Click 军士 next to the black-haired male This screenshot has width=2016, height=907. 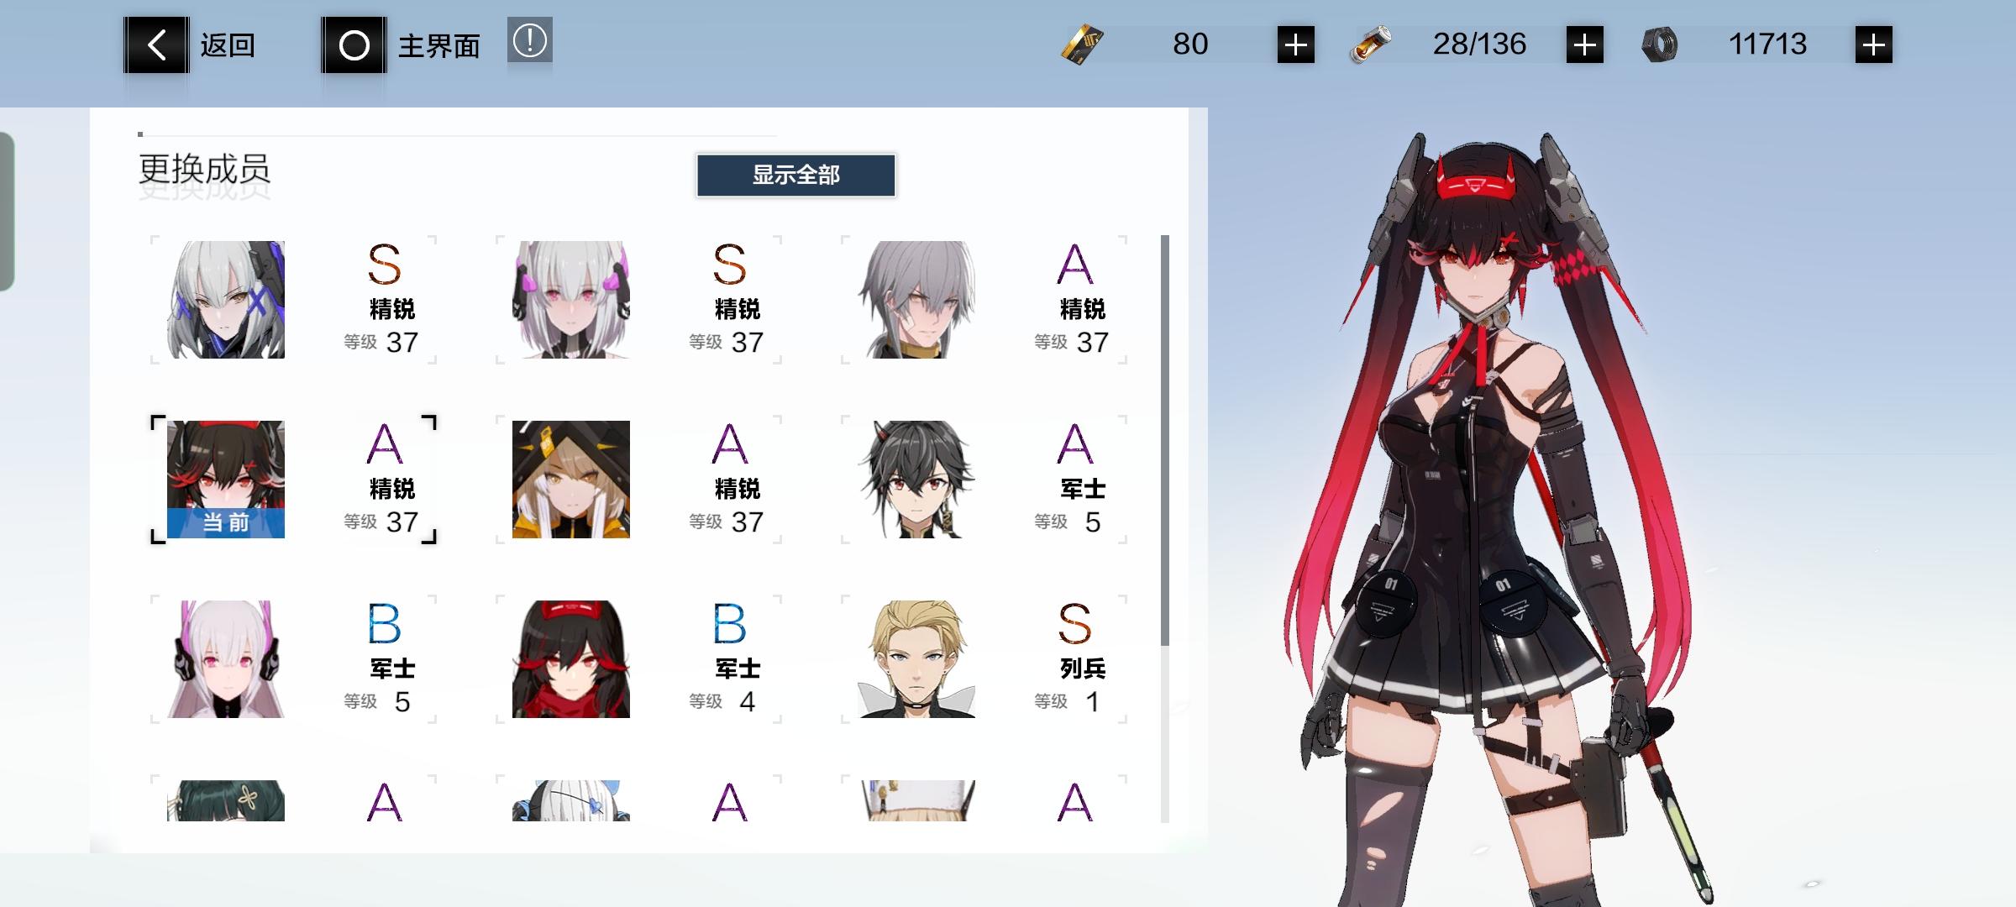point(1083,489)
